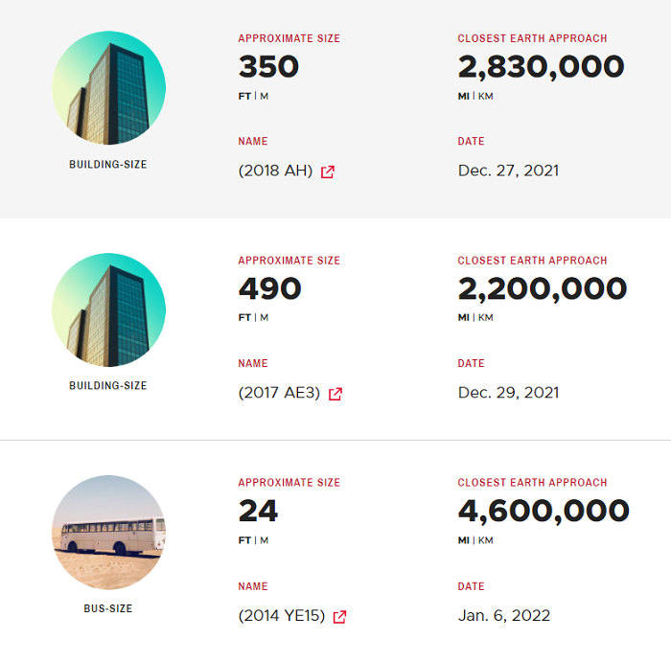The width and height of the screenshot is (671, 662).
Task: Open the (2017 AE3) asteroid link
Action: click(280, 393)
